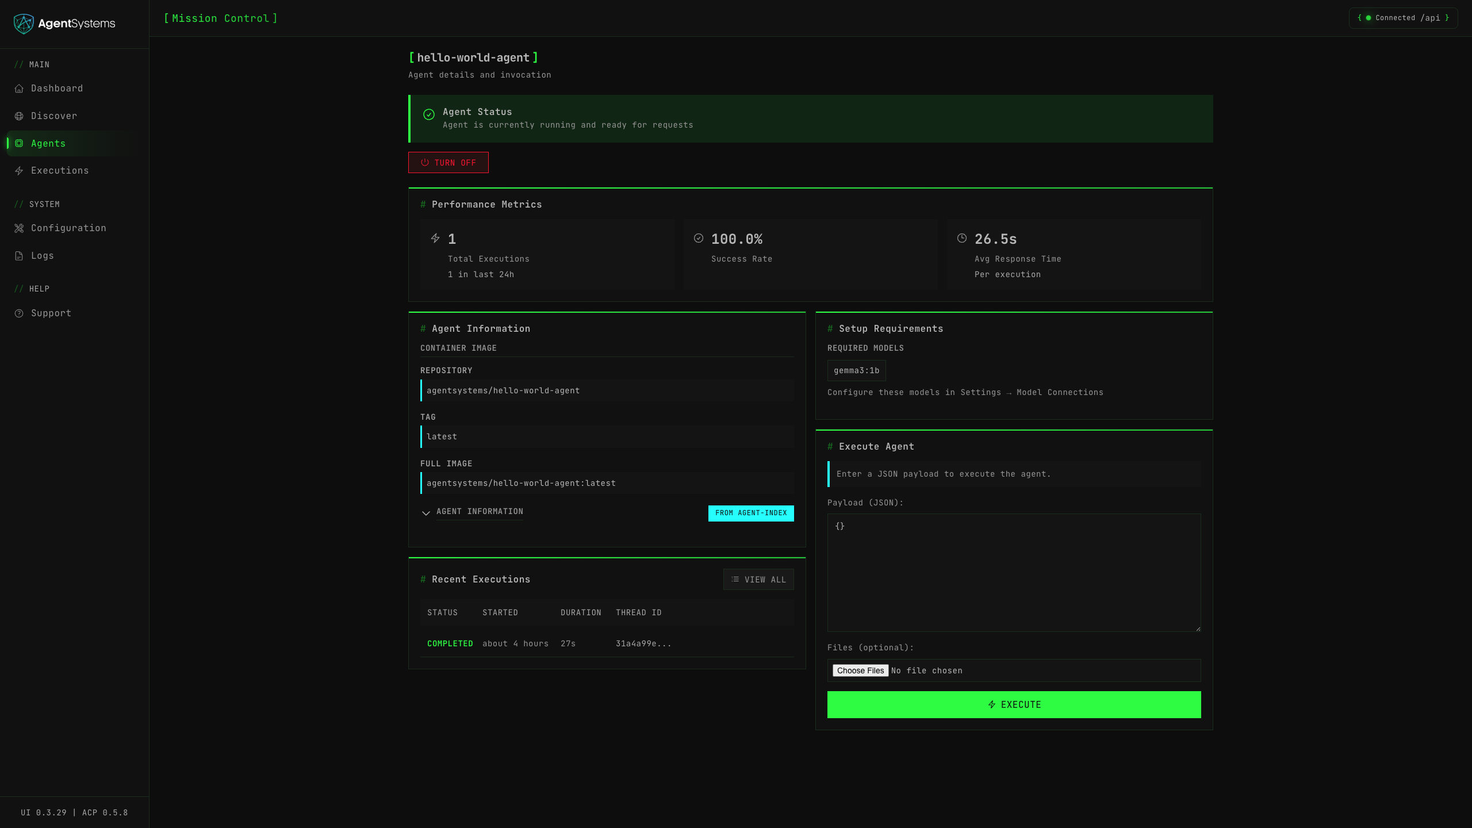Click the AgentSystems logo icon
The height and width of the screenshot is (828, 1472).
24,24
